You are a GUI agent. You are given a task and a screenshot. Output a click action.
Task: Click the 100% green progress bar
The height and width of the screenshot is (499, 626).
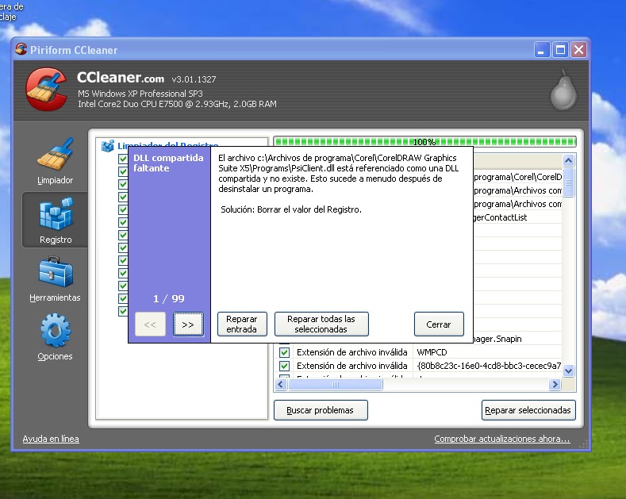[x=424, y=141]
